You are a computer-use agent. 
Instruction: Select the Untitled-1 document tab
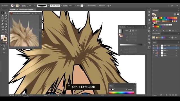(x=21, y=9)
